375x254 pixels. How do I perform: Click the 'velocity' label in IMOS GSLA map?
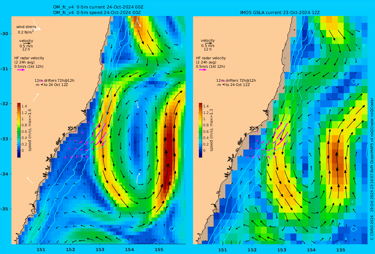click(x=208, y=41)
